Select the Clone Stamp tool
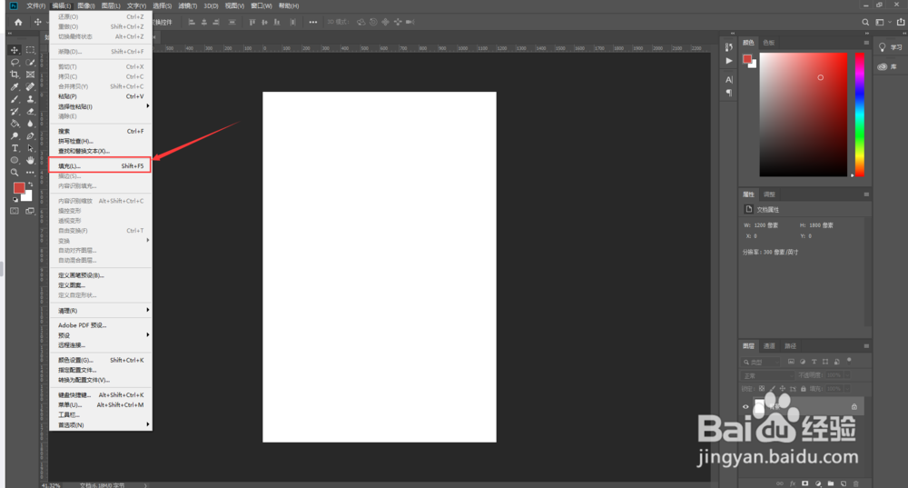Viewport: 908px width, 488px height. coord(30,99)
